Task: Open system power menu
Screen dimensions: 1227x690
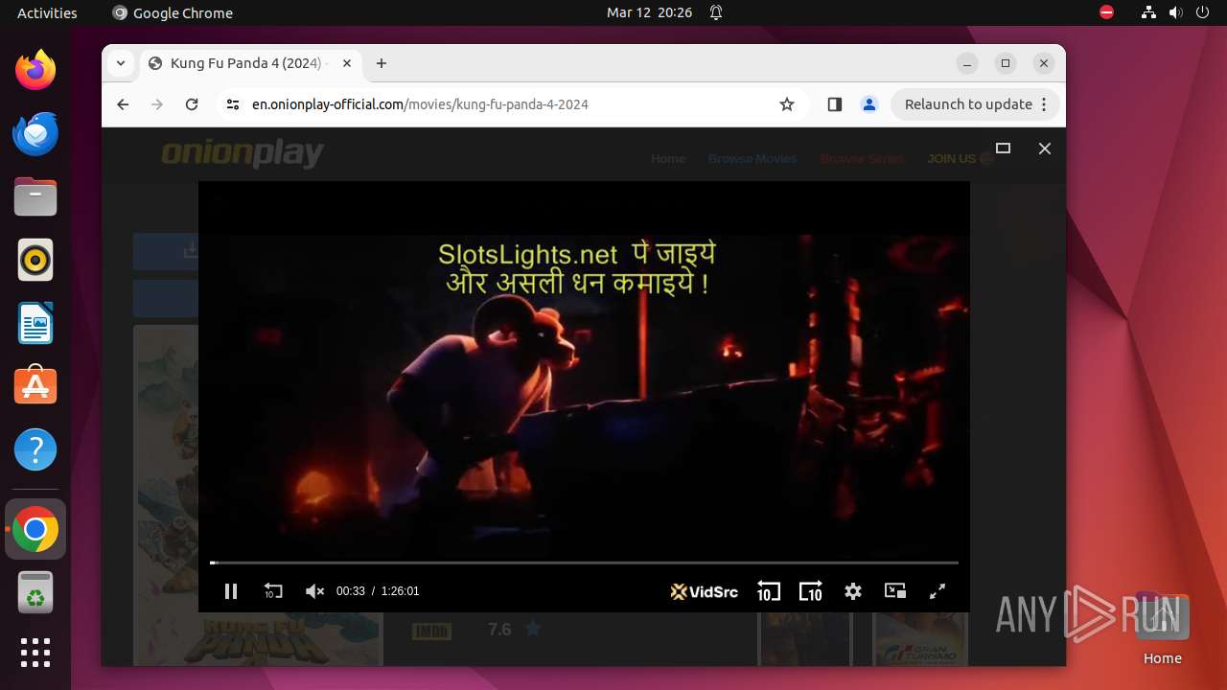Action: pyautogui.click(x=1202, y=12)
